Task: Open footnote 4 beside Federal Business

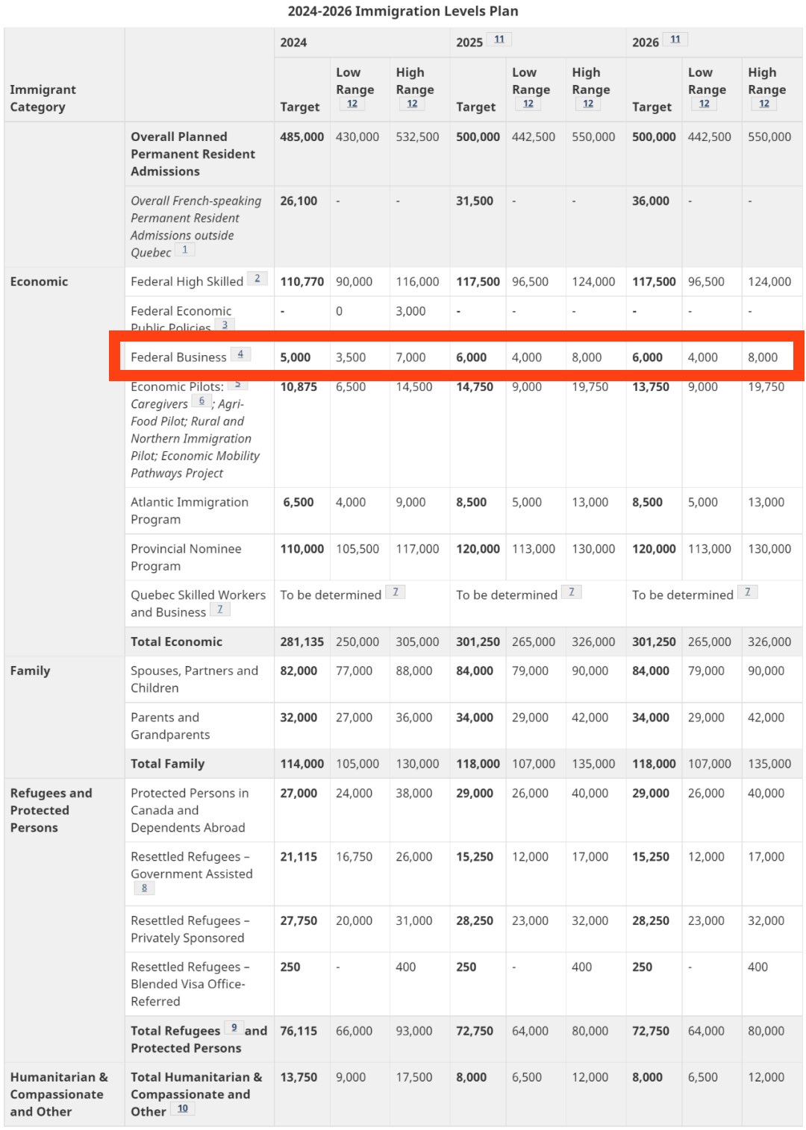Action: 240,354
